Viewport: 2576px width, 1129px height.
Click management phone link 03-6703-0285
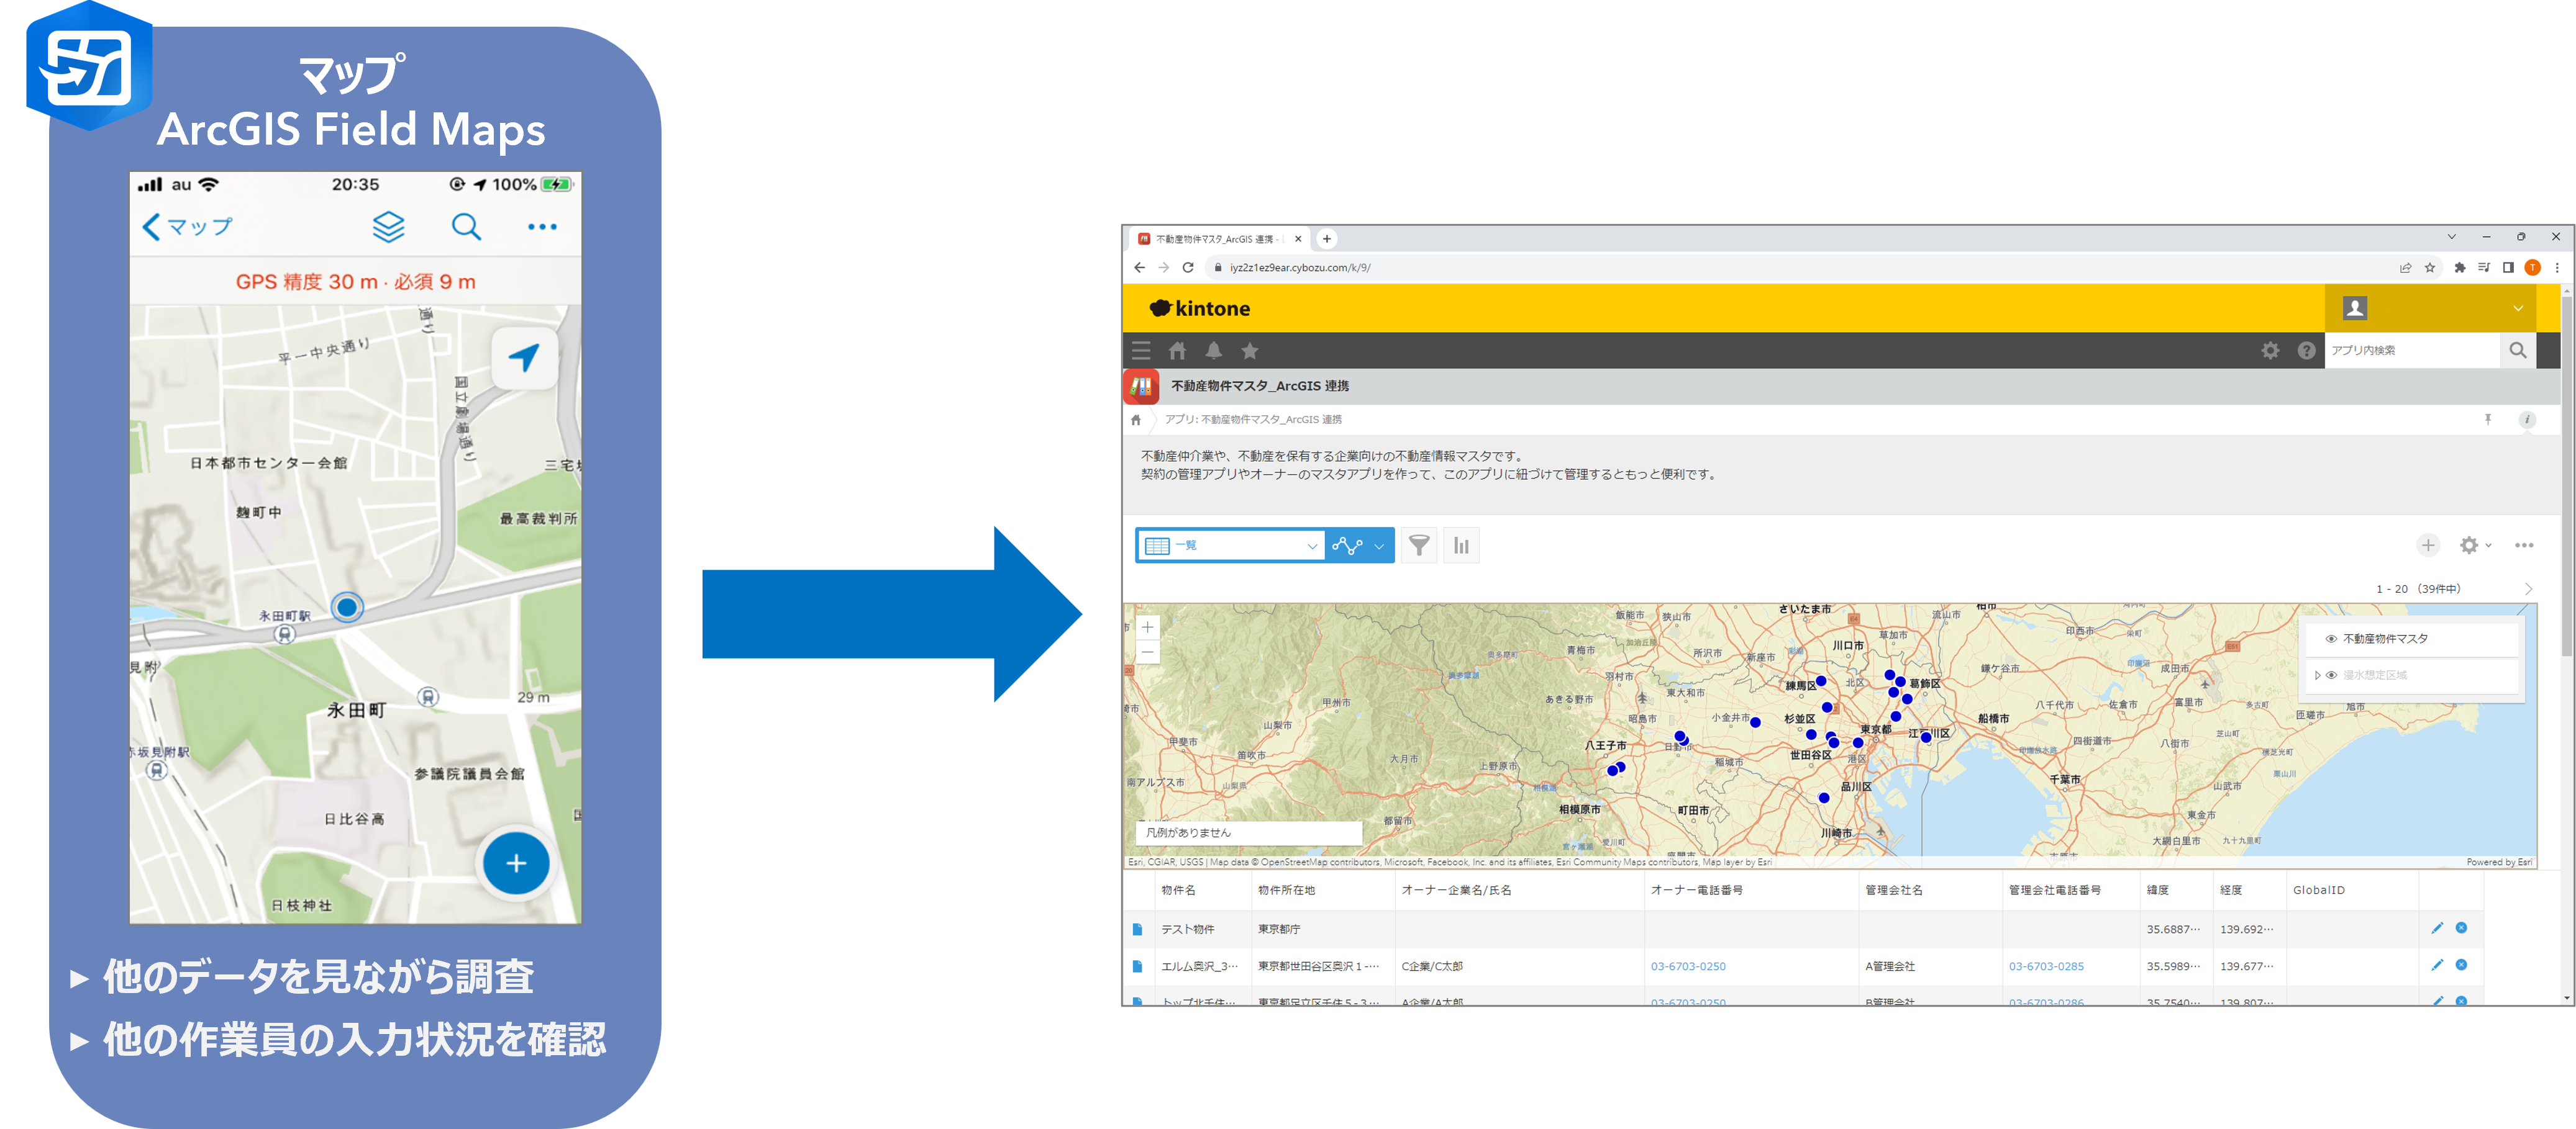[2046, 966]
